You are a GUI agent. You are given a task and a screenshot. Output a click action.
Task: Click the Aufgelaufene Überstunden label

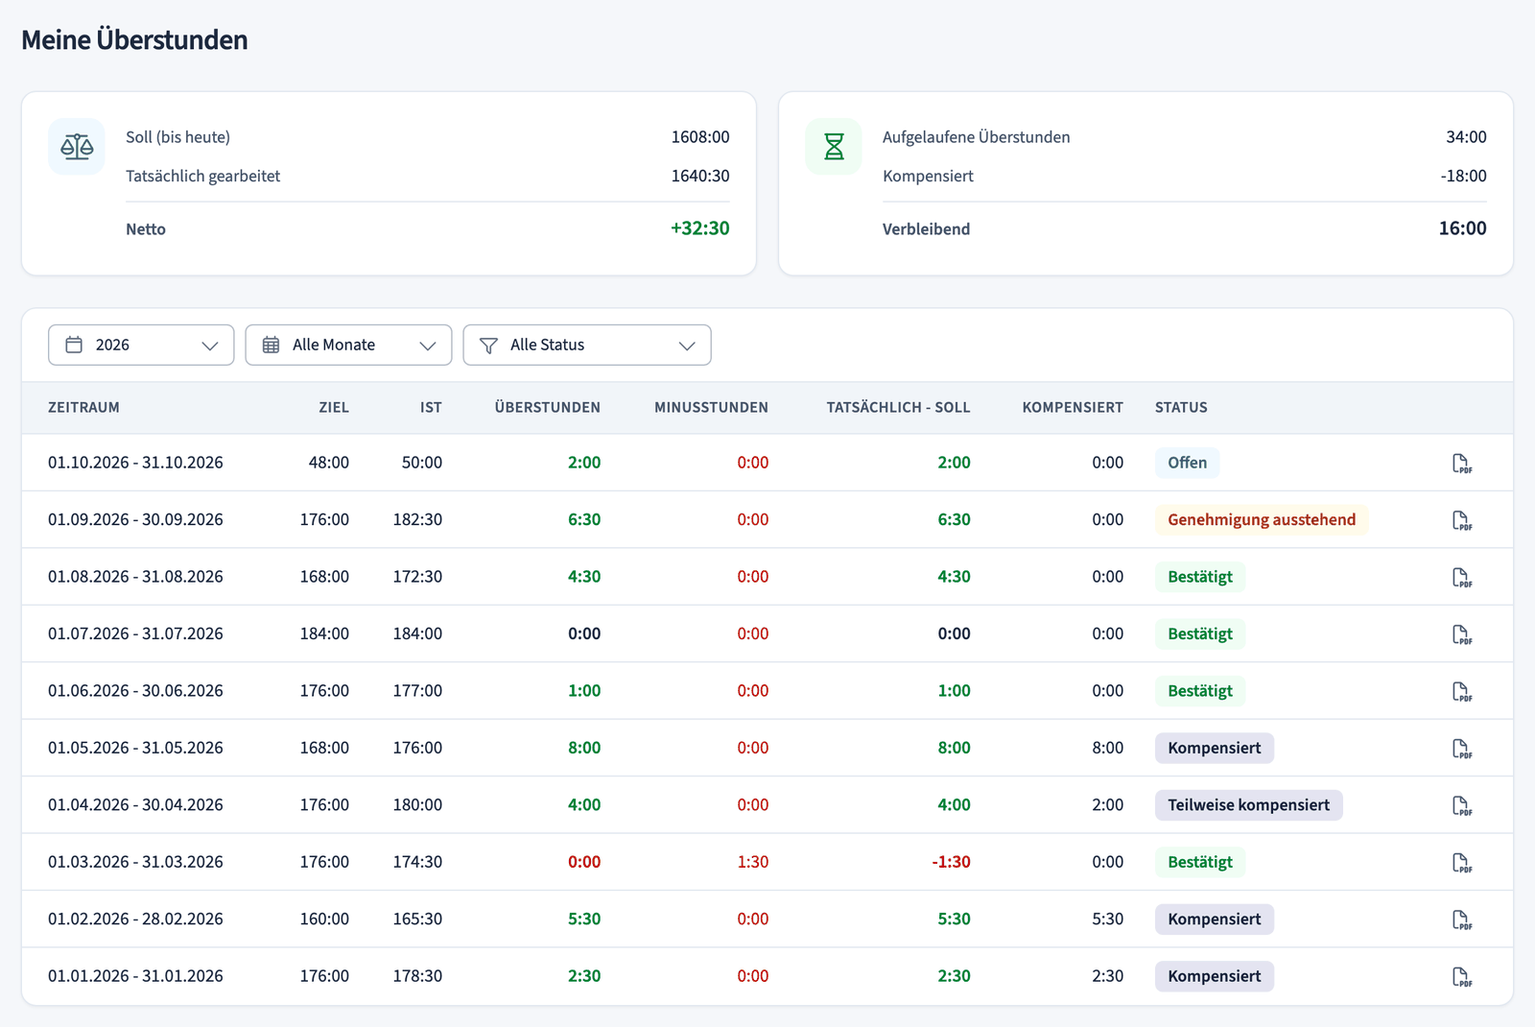point(976,137)
